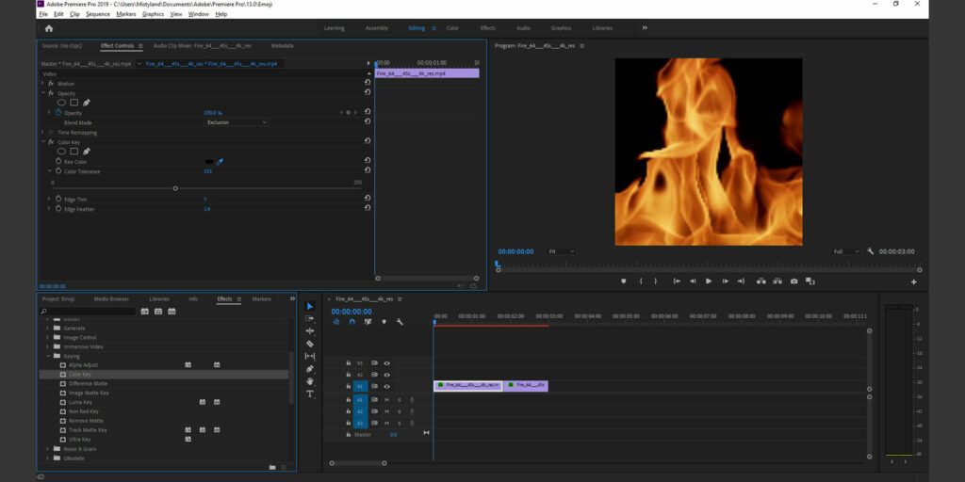
Task: Mute audio track A1
Action: [x=387, y=399]
